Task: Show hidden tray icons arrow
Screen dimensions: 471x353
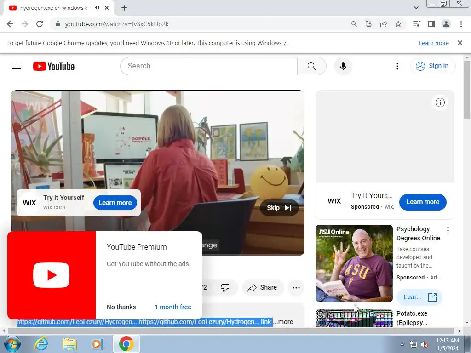Action: (402, 344)
